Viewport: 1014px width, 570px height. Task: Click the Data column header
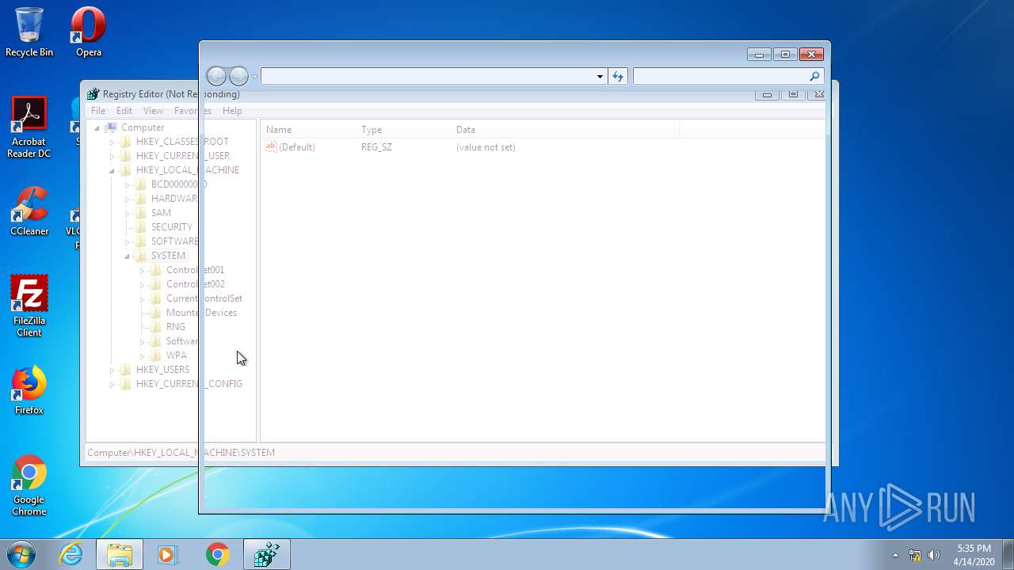pyautogui.click(x=565, y=129)
